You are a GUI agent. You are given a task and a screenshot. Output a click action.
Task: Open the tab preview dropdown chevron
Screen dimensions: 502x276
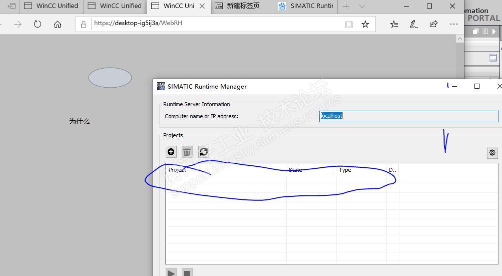362,6
